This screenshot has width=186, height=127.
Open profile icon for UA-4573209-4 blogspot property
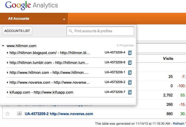tap(130, 53)
